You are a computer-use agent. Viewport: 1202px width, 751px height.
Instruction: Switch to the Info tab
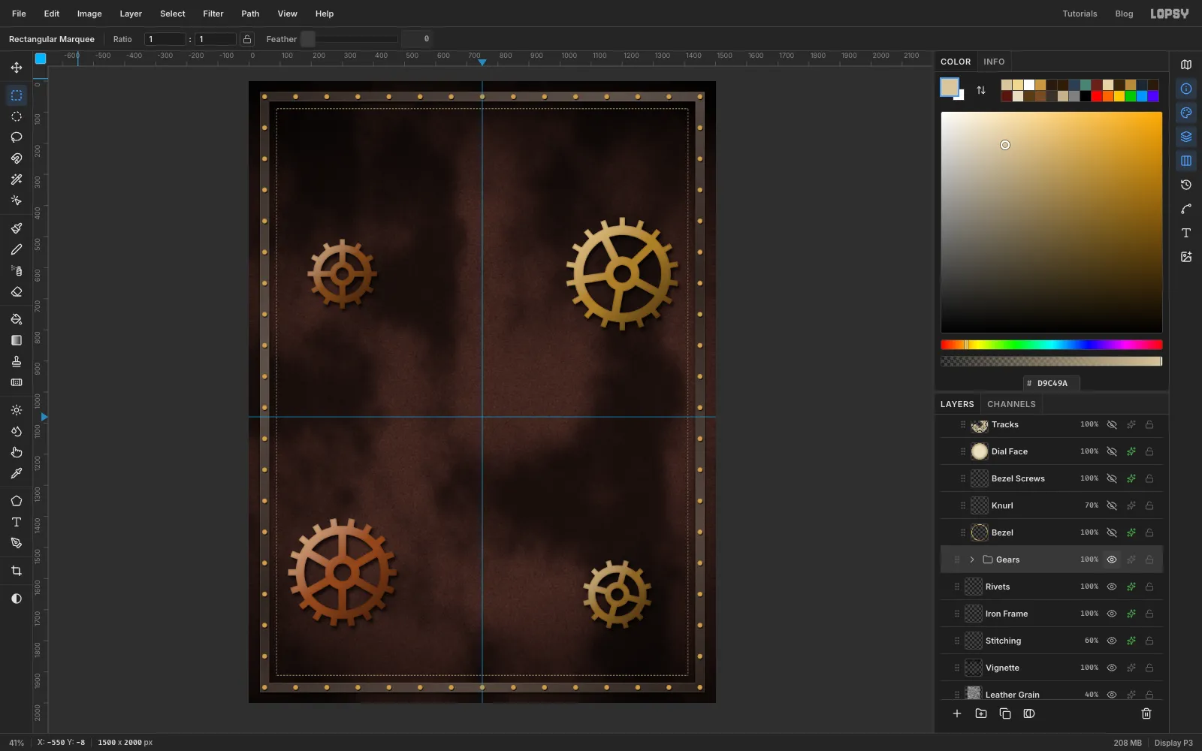point(994,62)
